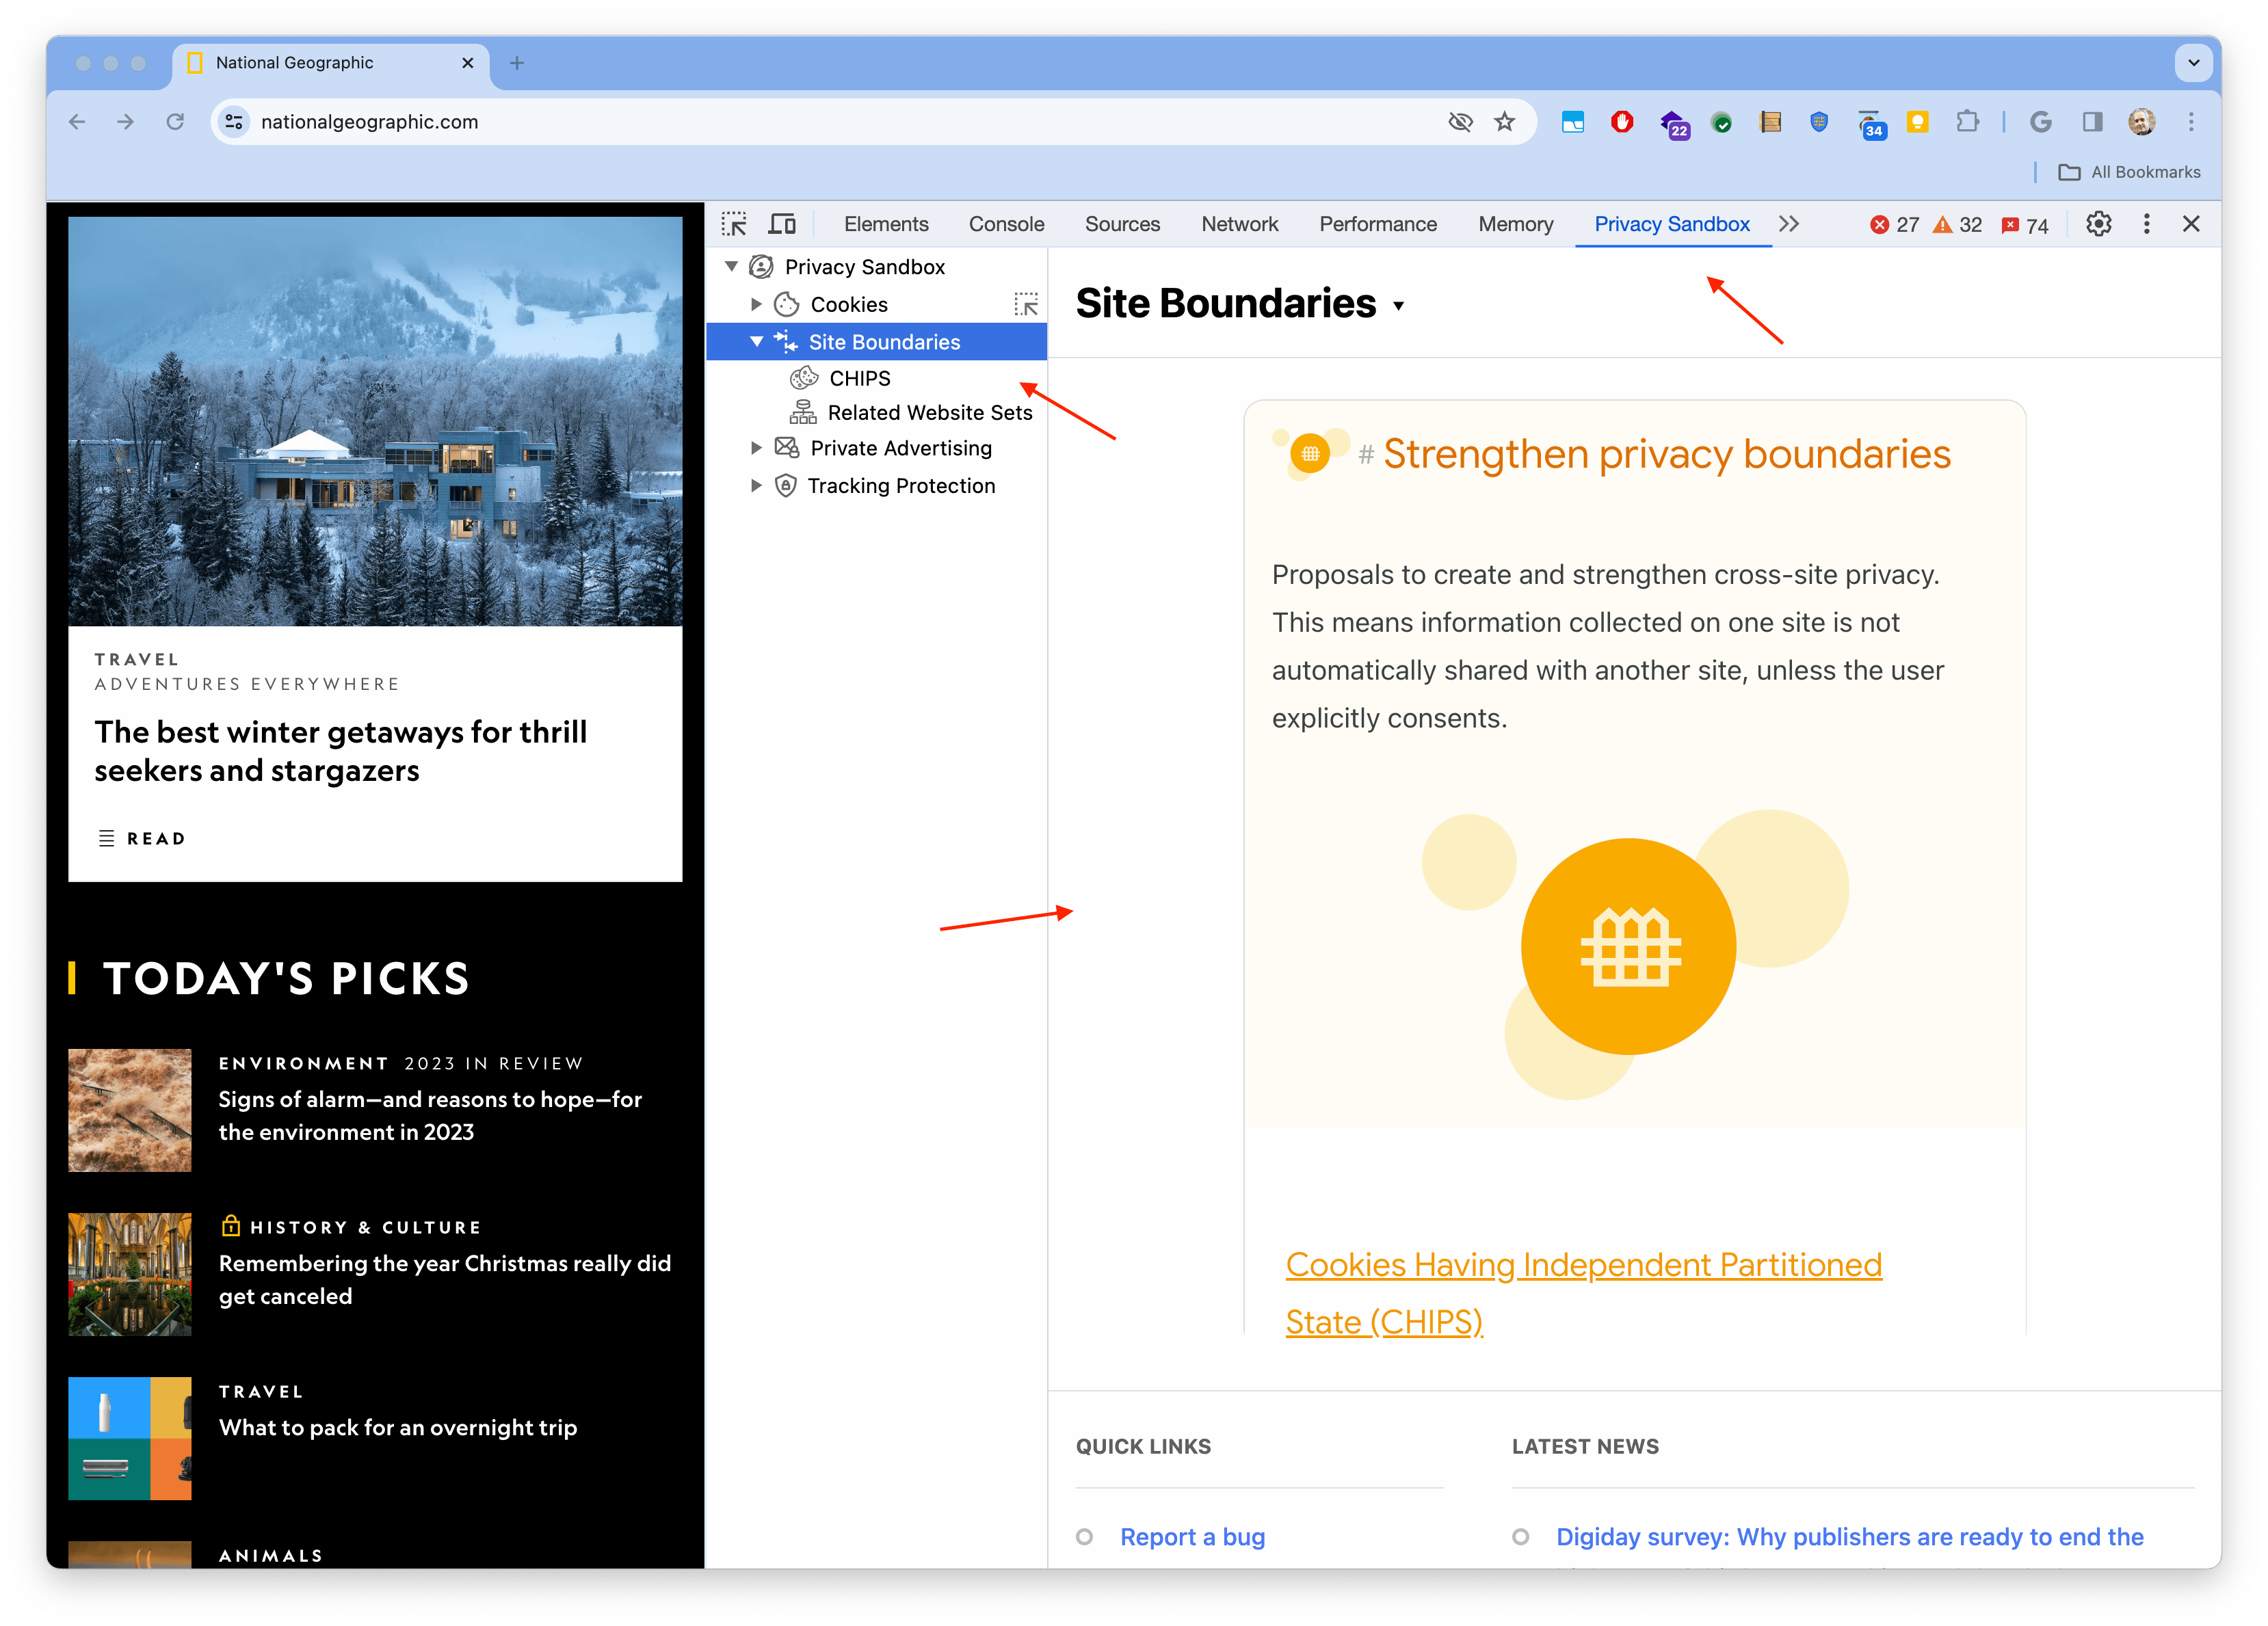Select the Privacy Sandbox tab
The width and height of the screenshot is (2268, 1626).
pos(1673,224)
